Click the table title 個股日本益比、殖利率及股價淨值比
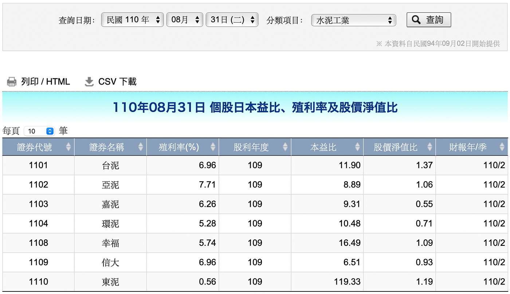Screen dimensions: 510x294 pyautogui.click(x=303, y=107)
